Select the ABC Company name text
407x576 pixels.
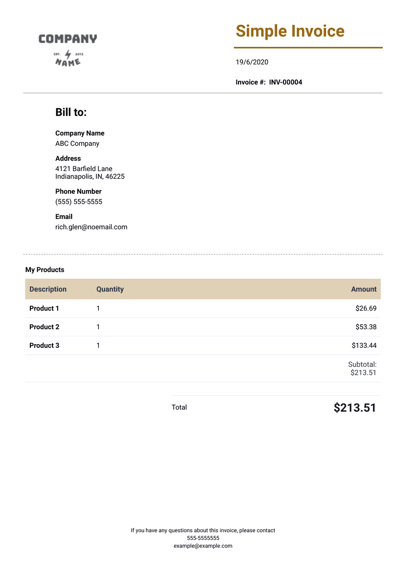coord(77,144)
